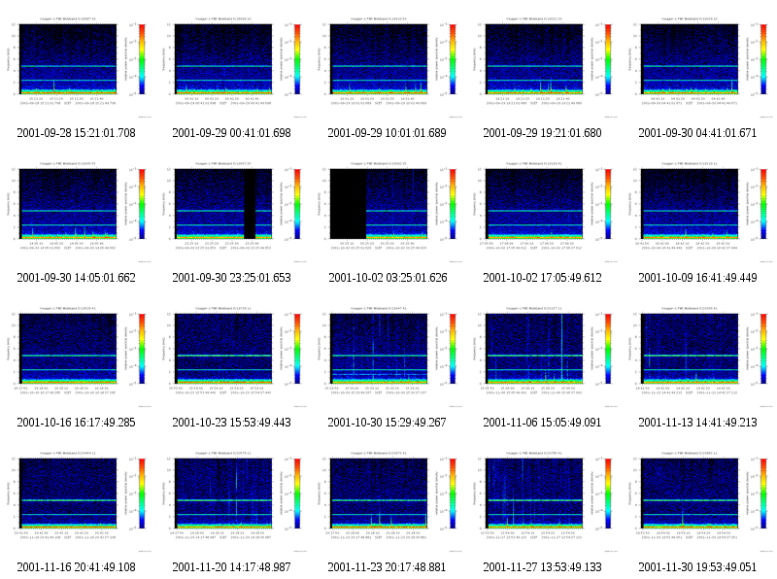Viewport: 777px width, 579px height.
Task: Click color scale bar beside 2001-09-28 15:21 plot
Action: (x=142, y=59)
